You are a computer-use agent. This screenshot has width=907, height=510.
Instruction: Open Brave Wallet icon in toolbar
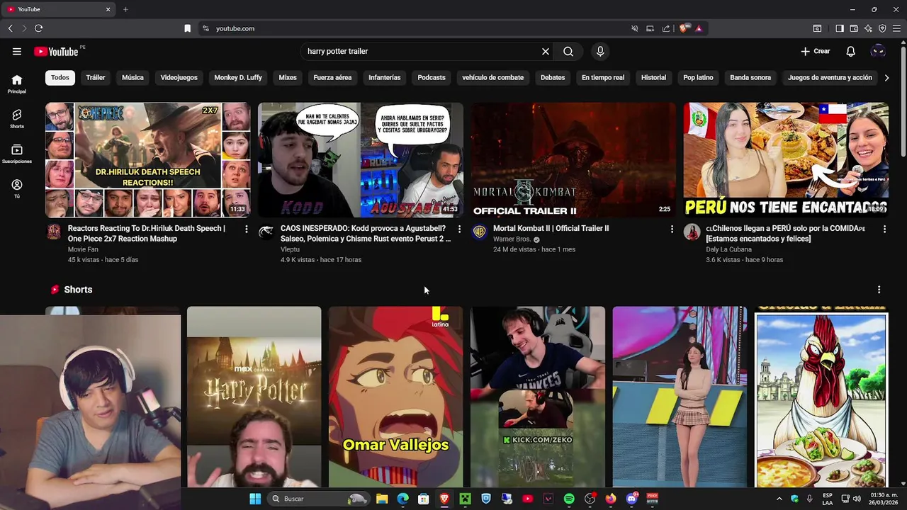point(854,28)
